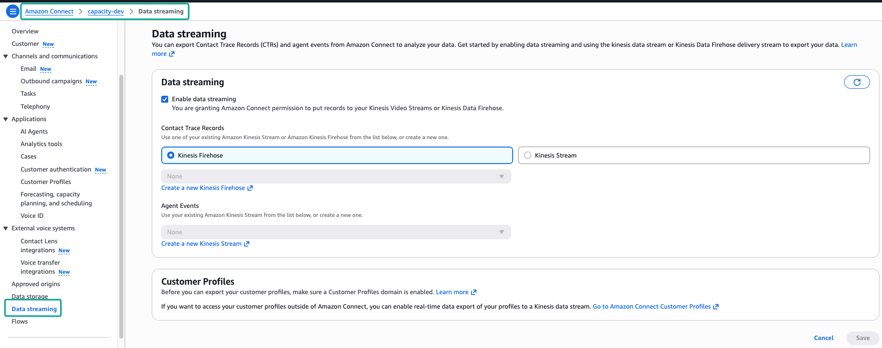Click Create a new Kinesis Stream link
This screenshot has height=348, width=882.
click(x=201, y=244)
